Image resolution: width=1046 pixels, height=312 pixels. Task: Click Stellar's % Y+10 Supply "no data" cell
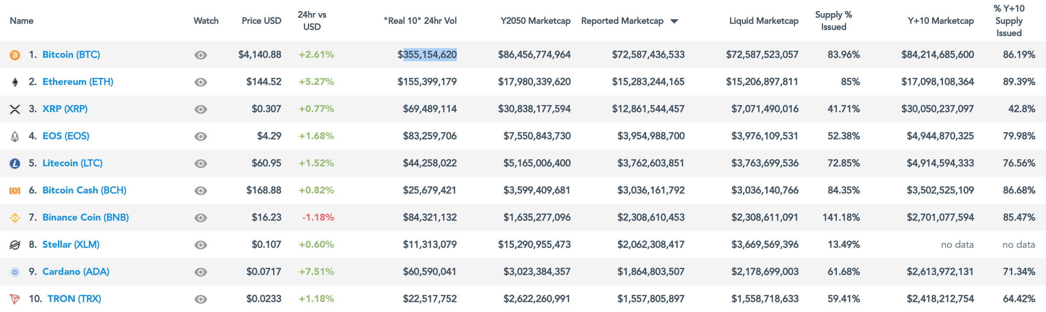[x=1019, y=245]
